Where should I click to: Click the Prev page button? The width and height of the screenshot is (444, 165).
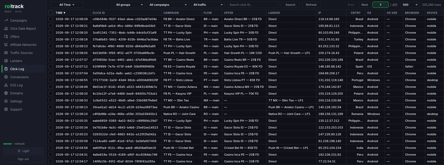tap(351, 5)
